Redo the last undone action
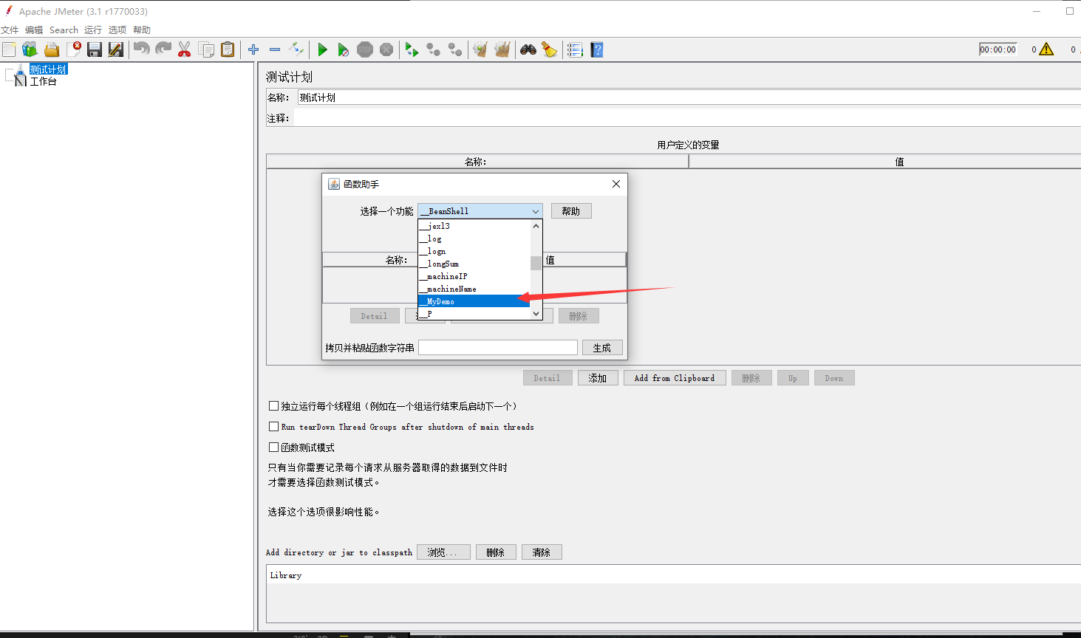 point(163,49)
